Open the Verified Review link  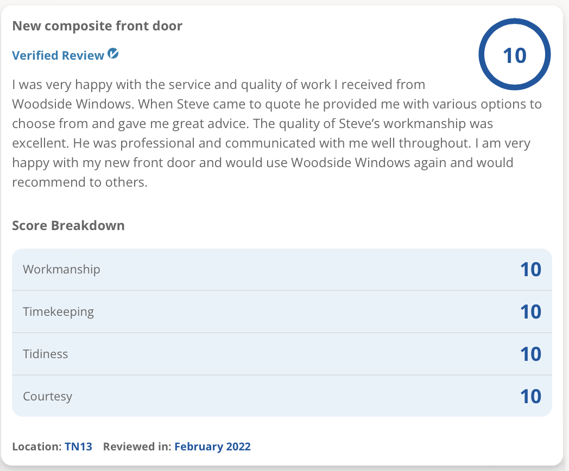pos(58,55)
